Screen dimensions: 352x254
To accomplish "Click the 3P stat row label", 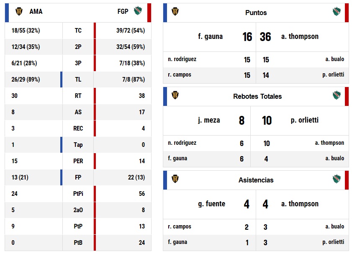I will tap(78, 63).
